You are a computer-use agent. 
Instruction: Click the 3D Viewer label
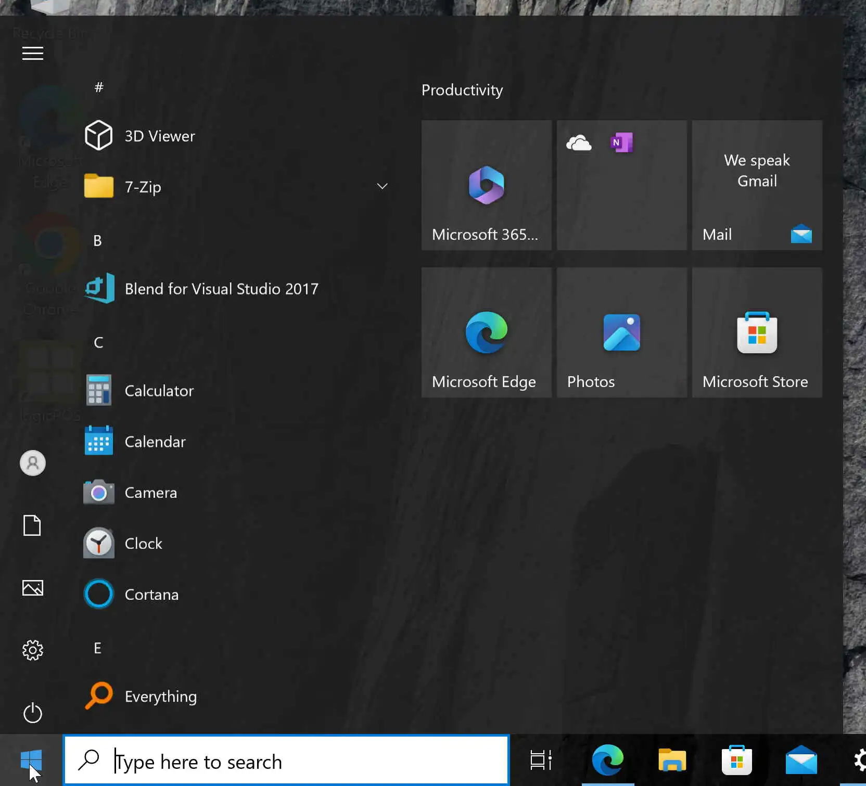click(x=160, y=136)
